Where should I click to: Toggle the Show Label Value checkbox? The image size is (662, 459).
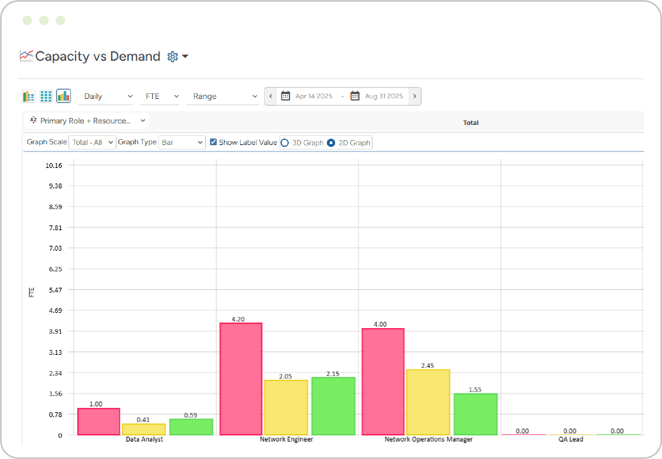[213, 142]
